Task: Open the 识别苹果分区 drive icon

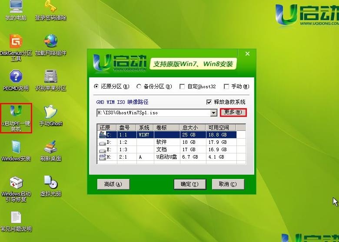Action: click(50, 80)
